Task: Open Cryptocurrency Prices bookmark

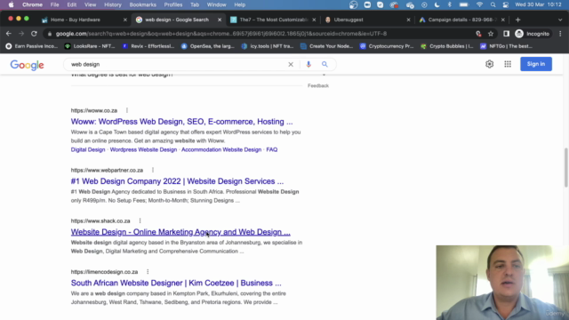Action: (x=387, y=46)
